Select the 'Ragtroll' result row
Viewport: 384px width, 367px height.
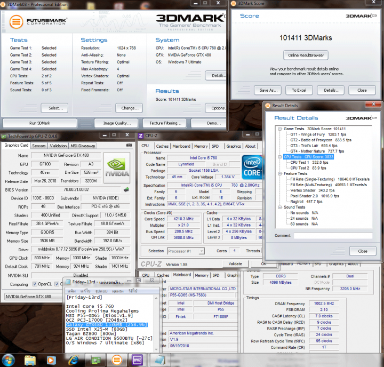click(x=306, y=202)
